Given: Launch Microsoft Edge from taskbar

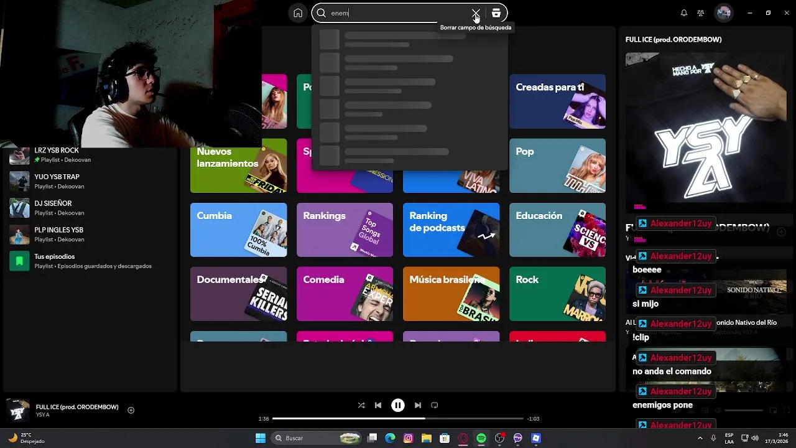Looking at the screenshot, I should (x=390, y=438).
